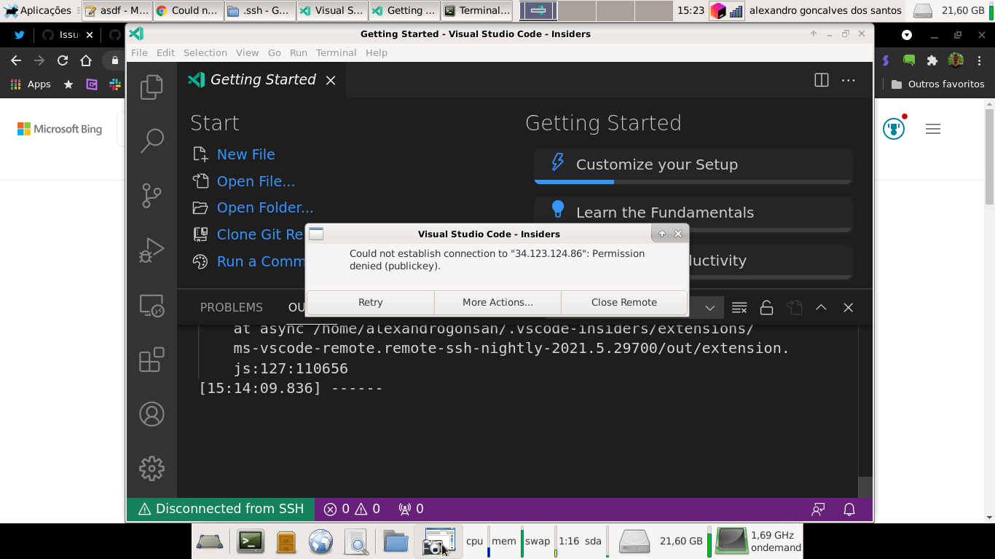The height and width of the screenshot is (559, 995).
Task: Click the Output panel vertical scrollbar
Action: (865, 486)
